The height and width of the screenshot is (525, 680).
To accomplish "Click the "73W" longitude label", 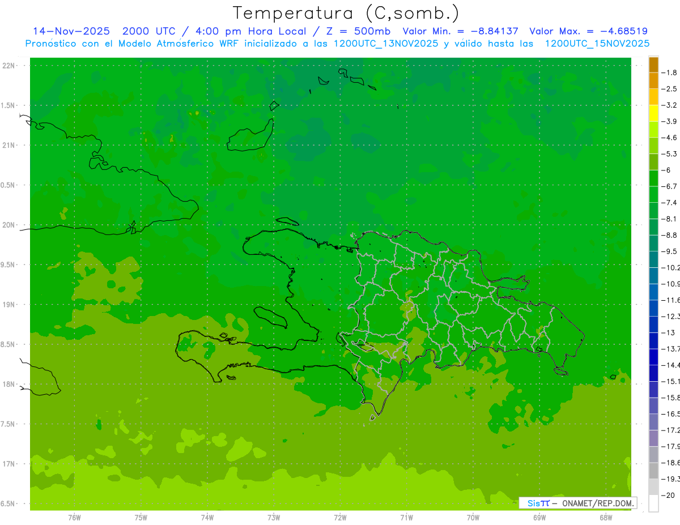I will [274, 518].
